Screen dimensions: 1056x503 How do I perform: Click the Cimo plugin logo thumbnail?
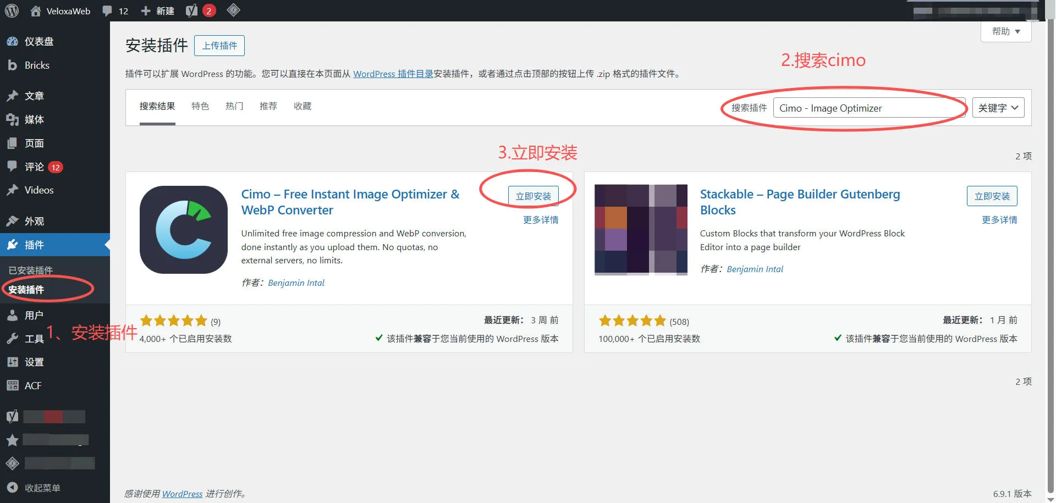click(184, 230)
